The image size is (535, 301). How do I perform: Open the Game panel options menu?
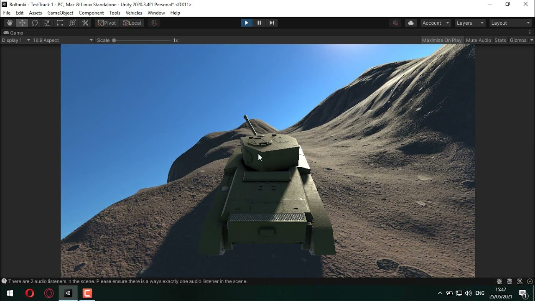[x=531, y=33]
